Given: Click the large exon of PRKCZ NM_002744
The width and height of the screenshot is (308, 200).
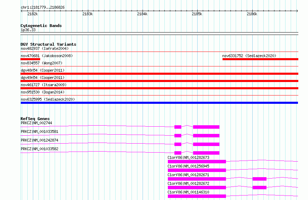Looking at the screenshot, I should [x=206, y=127].
